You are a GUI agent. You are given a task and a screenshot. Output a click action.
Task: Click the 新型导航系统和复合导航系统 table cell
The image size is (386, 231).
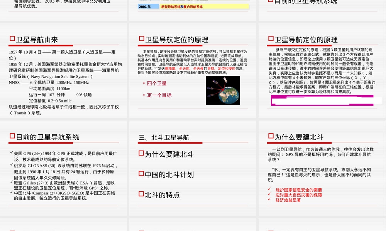coord(204,7)
